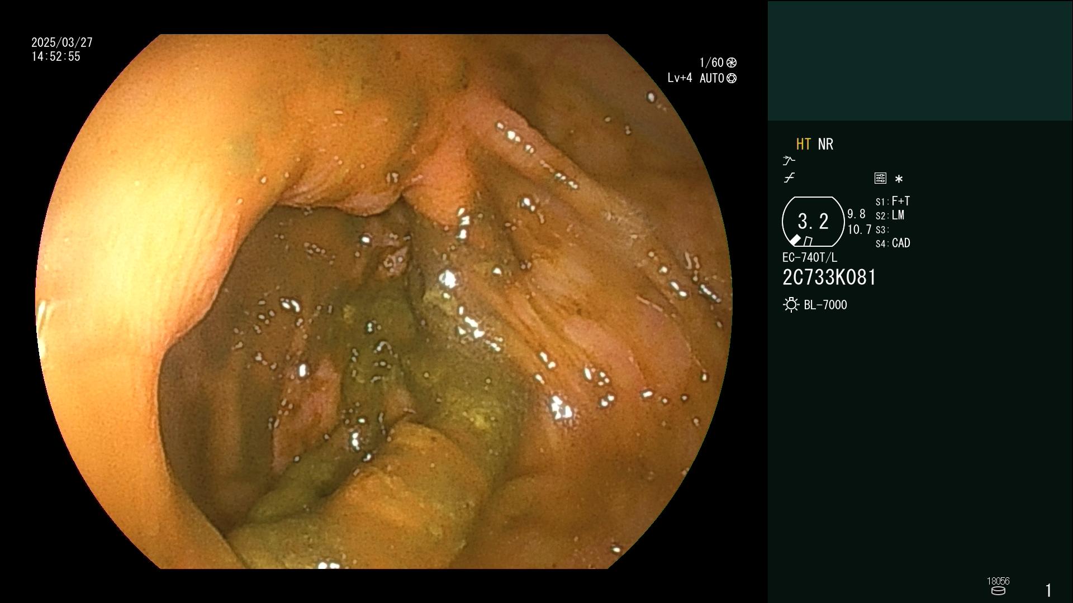This screenshot has width=1073, height=603.
Task: Open the sliders settings icon
Action: click(880, 178)
